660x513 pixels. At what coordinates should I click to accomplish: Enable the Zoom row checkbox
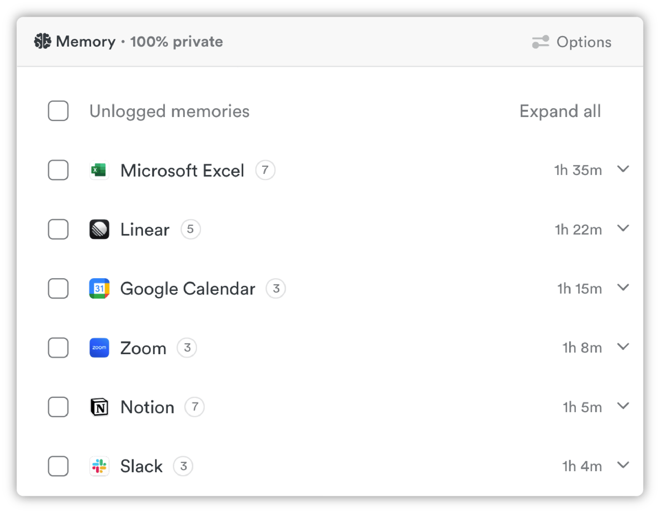click(58, 348)
